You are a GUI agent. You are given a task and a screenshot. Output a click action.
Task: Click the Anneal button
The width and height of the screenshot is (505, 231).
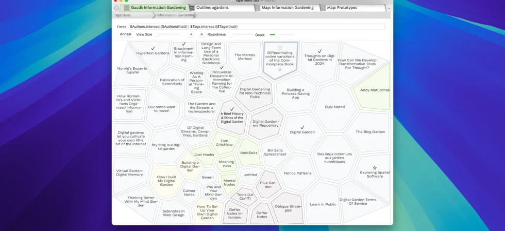[126, 34]
